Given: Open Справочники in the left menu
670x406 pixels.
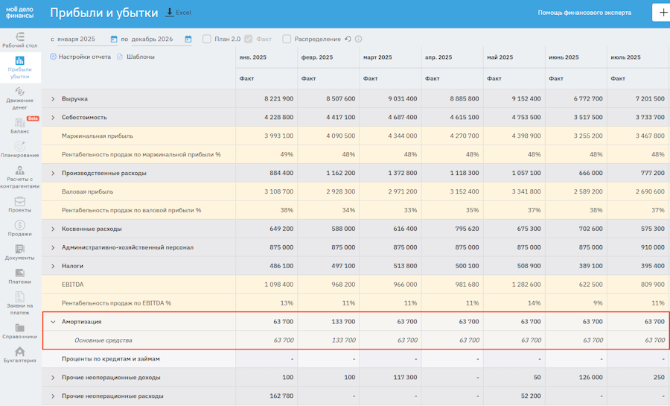Looking at the screenshot, I should (x=20, y=331).
